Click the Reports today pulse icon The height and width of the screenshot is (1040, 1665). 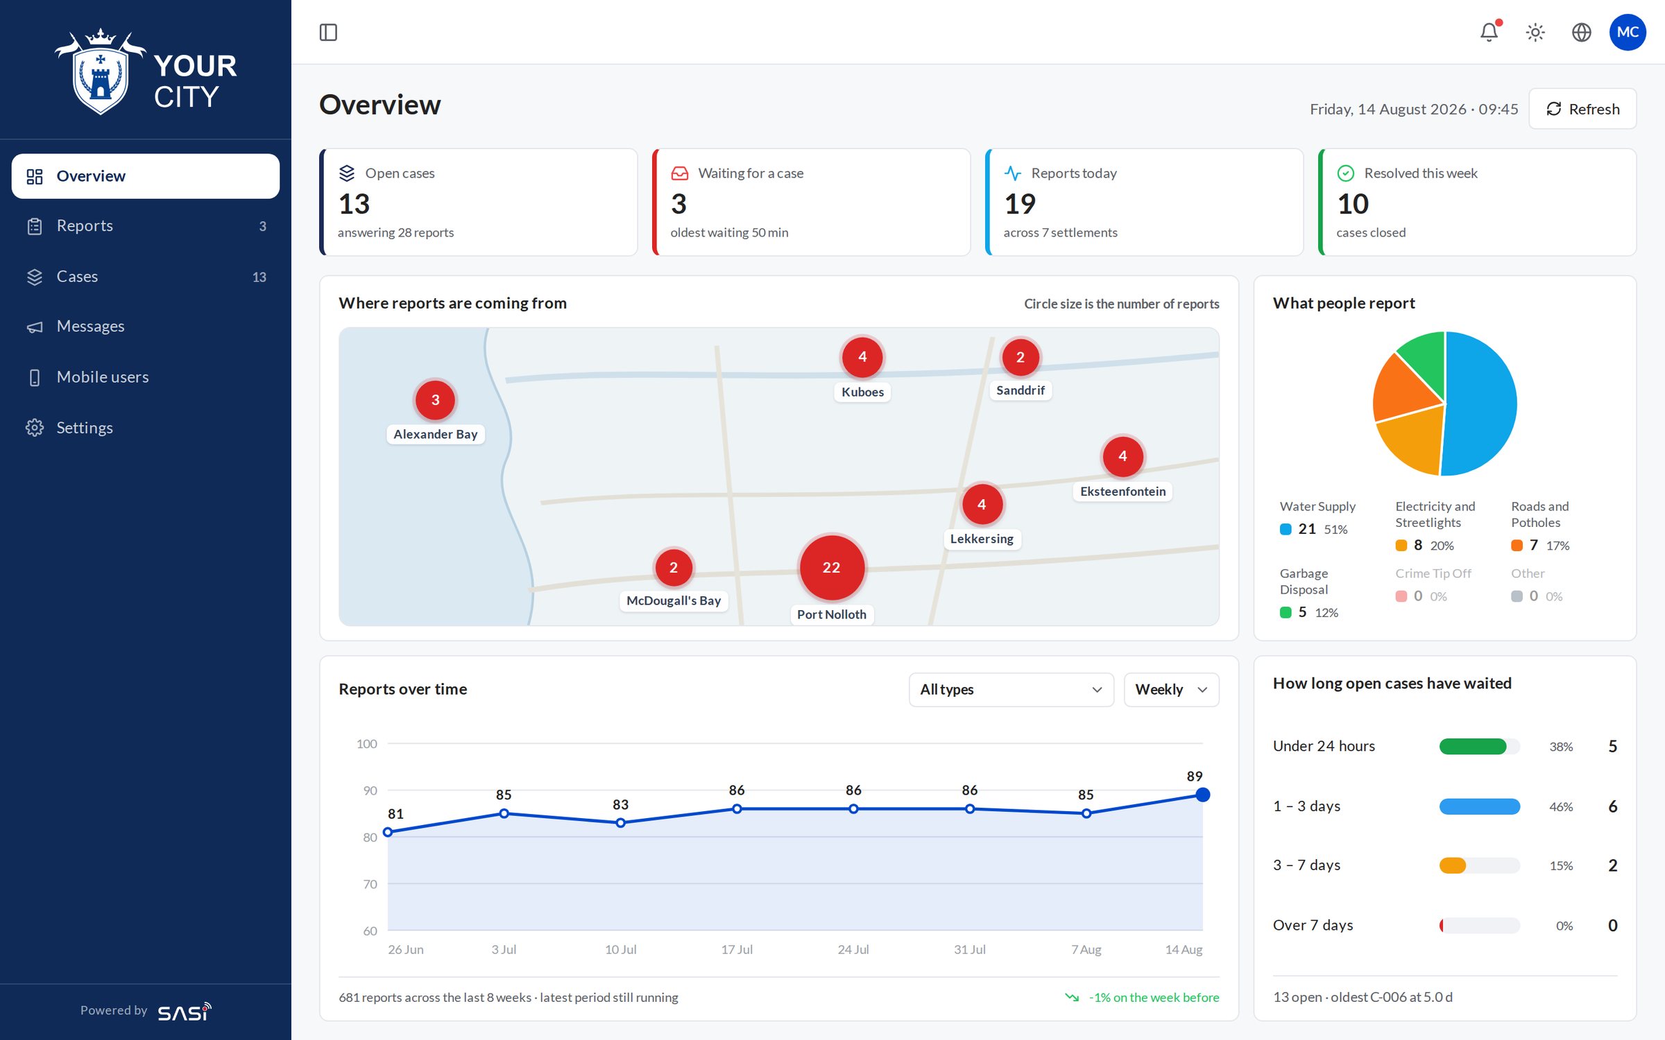click(1013, 173)
